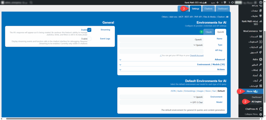
Task: Open the default Environment dropdown
Action: tap(161, 97)
